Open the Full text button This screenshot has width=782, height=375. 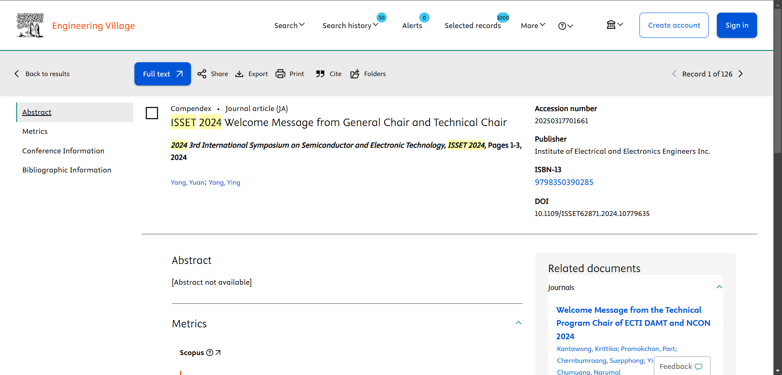163,74
